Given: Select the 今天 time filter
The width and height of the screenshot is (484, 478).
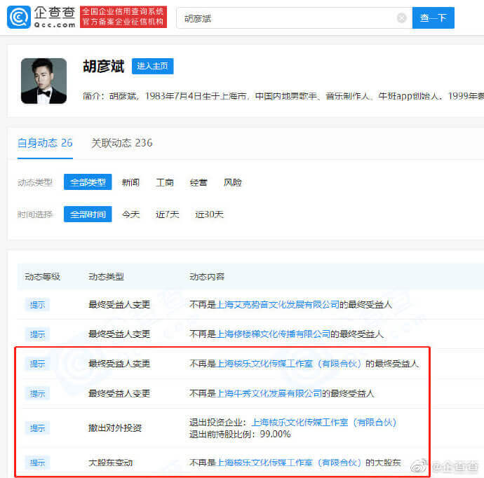Looking at the screenshot, I should pos(130,214).
